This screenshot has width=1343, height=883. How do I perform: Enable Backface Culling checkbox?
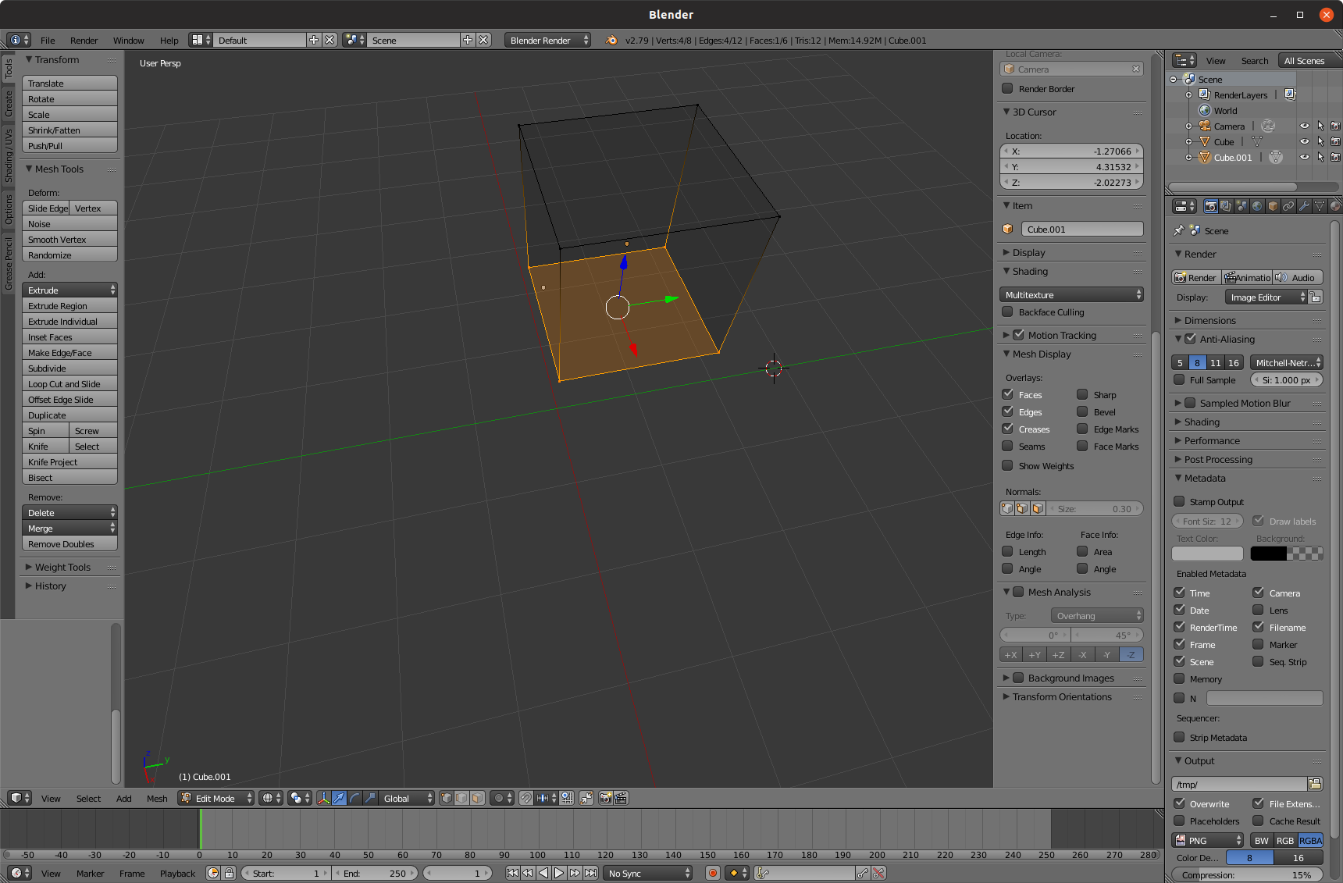1007,312
